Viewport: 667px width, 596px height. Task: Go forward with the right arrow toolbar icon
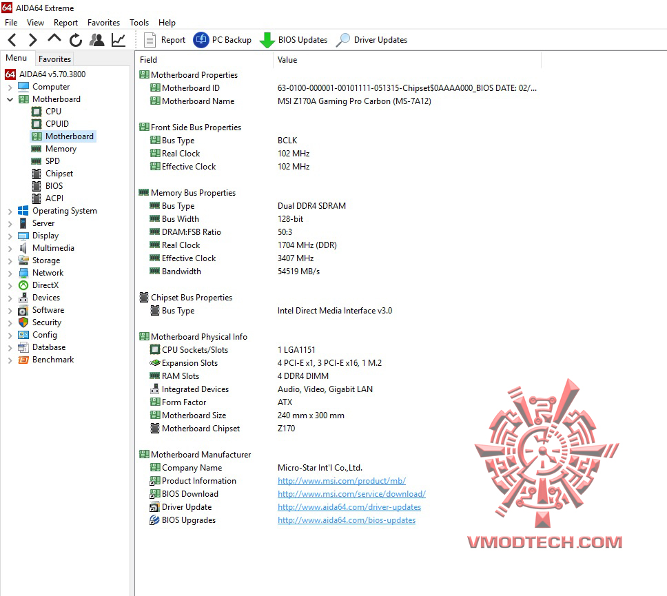pos(33,40)
